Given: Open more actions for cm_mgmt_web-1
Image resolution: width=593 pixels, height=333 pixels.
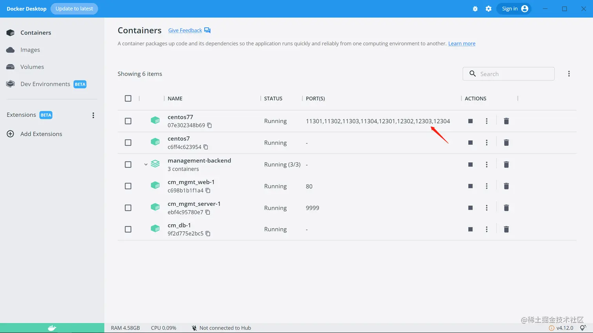Looking at the screenshot, I should pos(487,186).
